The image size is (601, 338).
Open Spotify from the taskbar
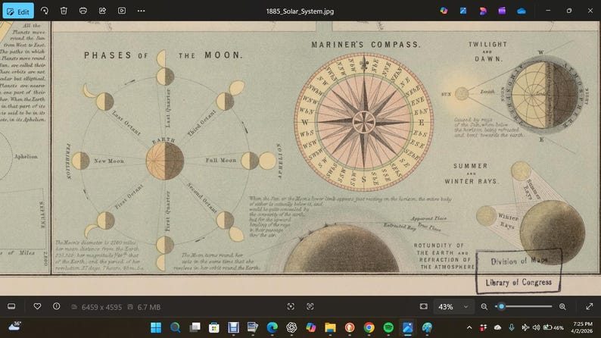(388, 327)
